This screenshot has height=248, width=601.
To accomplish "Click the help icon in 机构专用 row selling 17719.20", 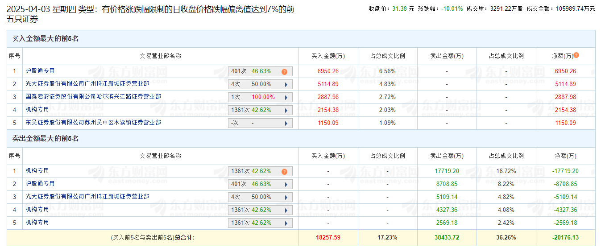I will point(284,171).
